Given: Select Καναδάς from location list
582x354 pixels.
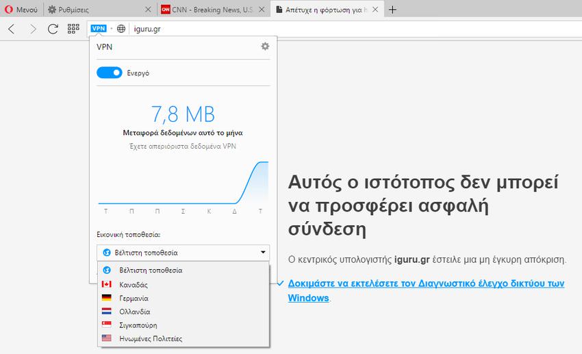Looking at the screenshot, I should click(134, 284).
